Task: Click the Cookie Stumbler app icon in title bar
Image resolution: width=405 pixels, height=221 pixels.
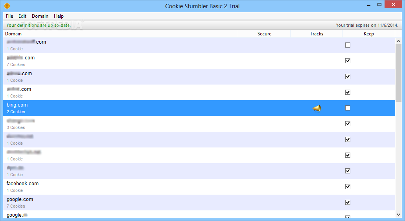Action: 7,6
